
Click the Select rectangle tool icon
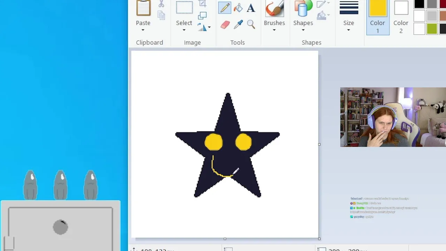pyautogui.click(x=184, y=8)
